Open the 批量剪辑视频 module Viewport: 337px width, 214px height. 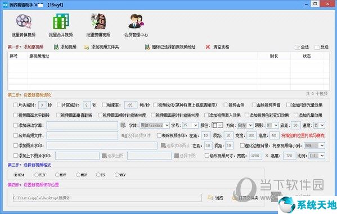[x=98, y=25]
